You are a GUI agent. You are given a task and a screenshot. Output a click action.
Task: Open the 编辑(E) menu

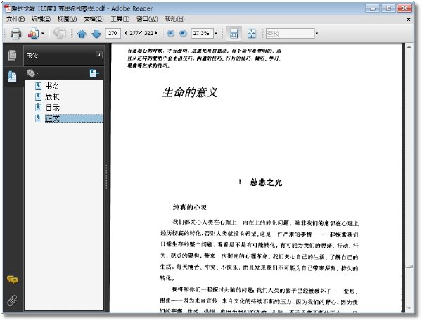coord(41,19)
